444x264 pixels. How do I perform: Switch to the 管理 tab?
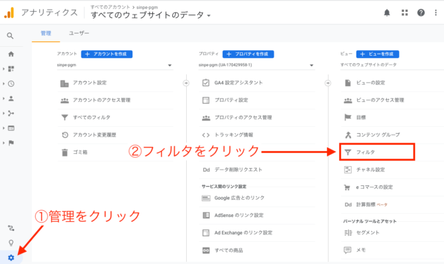tap(46, 33)
